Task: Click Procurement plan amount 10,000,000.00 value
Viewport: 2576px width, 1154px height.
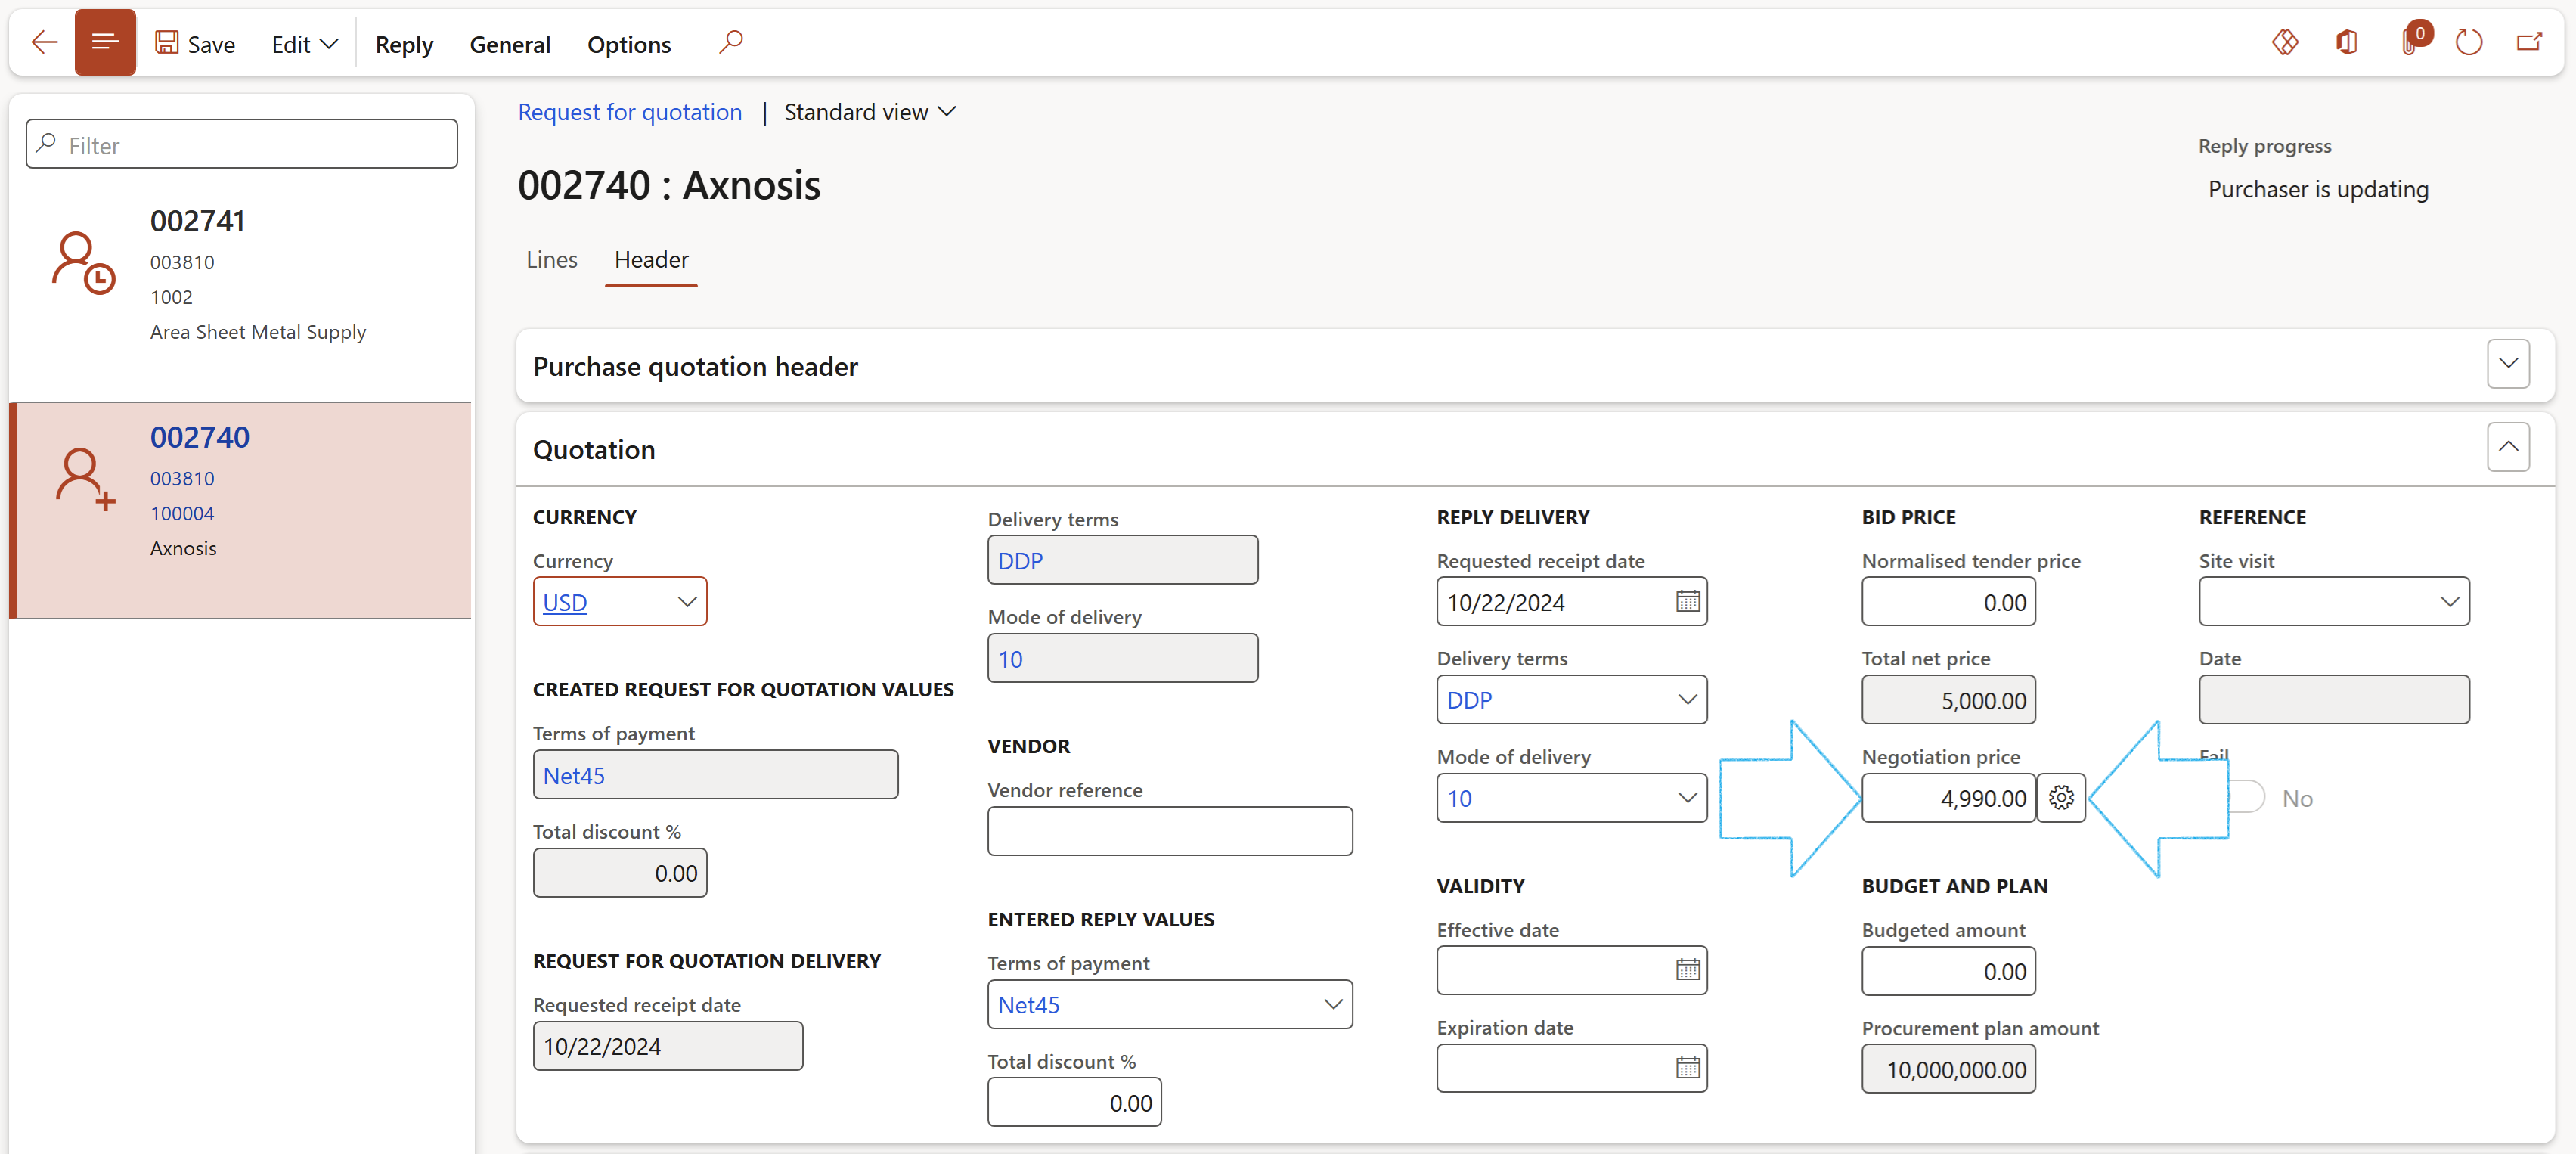Action: click(1948, 1069)
